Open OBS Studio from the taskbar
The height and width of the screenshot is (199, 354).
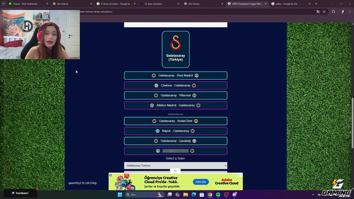tap(226, 195)
